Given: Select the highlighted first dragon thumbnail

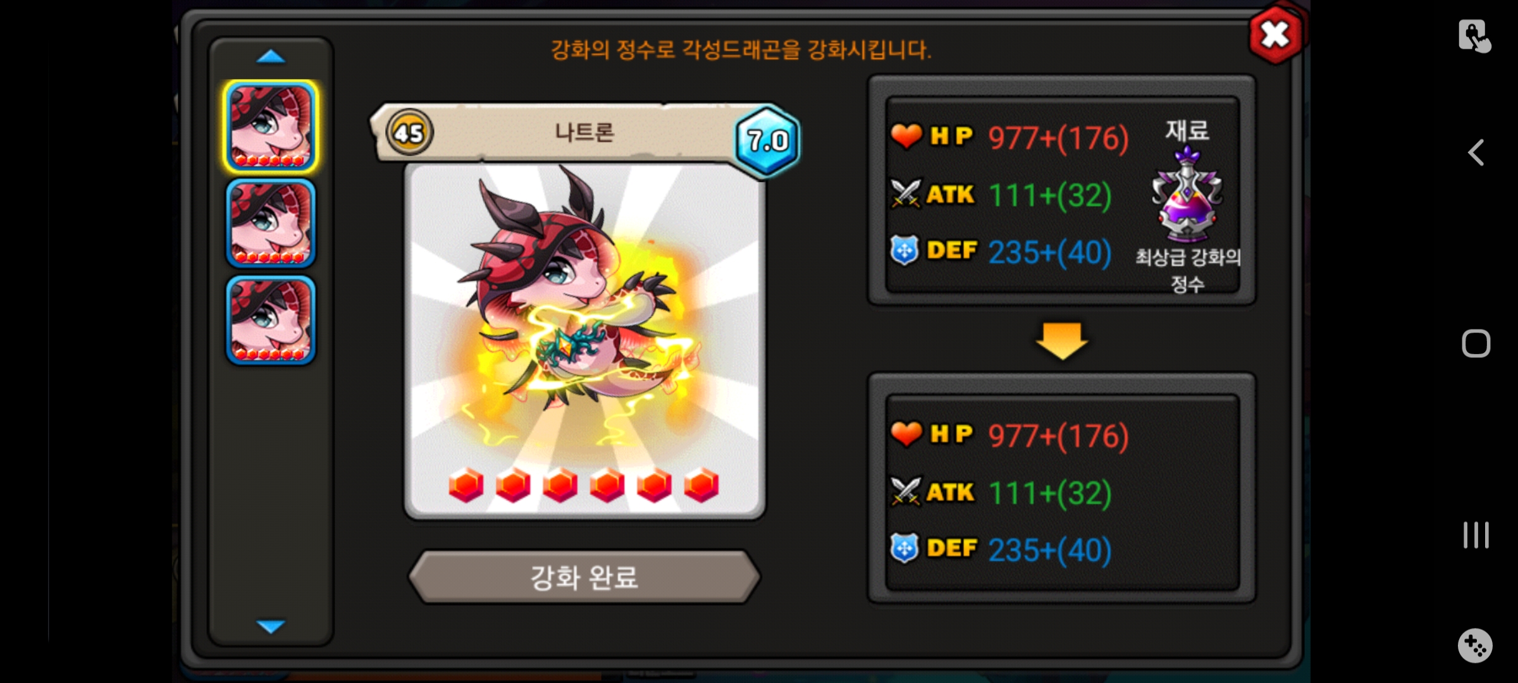Looking at the screenshot, I should (271, 126).
